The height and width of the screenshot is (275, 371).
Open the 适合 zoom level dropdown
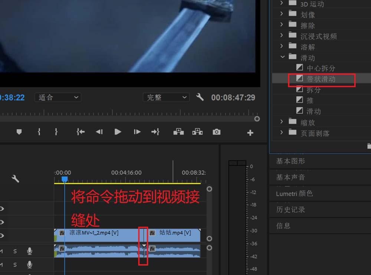click(58, 97)
